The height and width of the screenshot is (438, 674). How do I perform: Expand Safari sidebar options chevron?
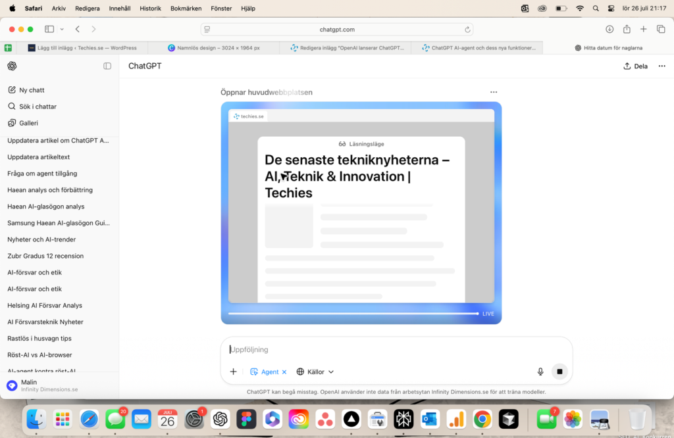pyautogui.click(x=62, y=29)
